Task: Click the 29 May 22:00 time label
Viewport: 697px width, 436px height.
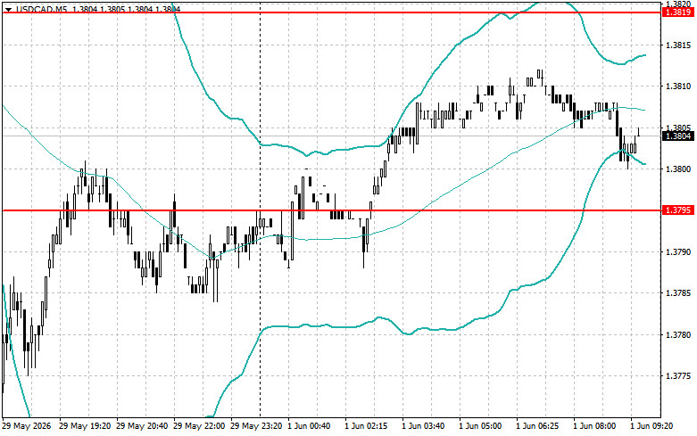Action: tap(199, 426)
